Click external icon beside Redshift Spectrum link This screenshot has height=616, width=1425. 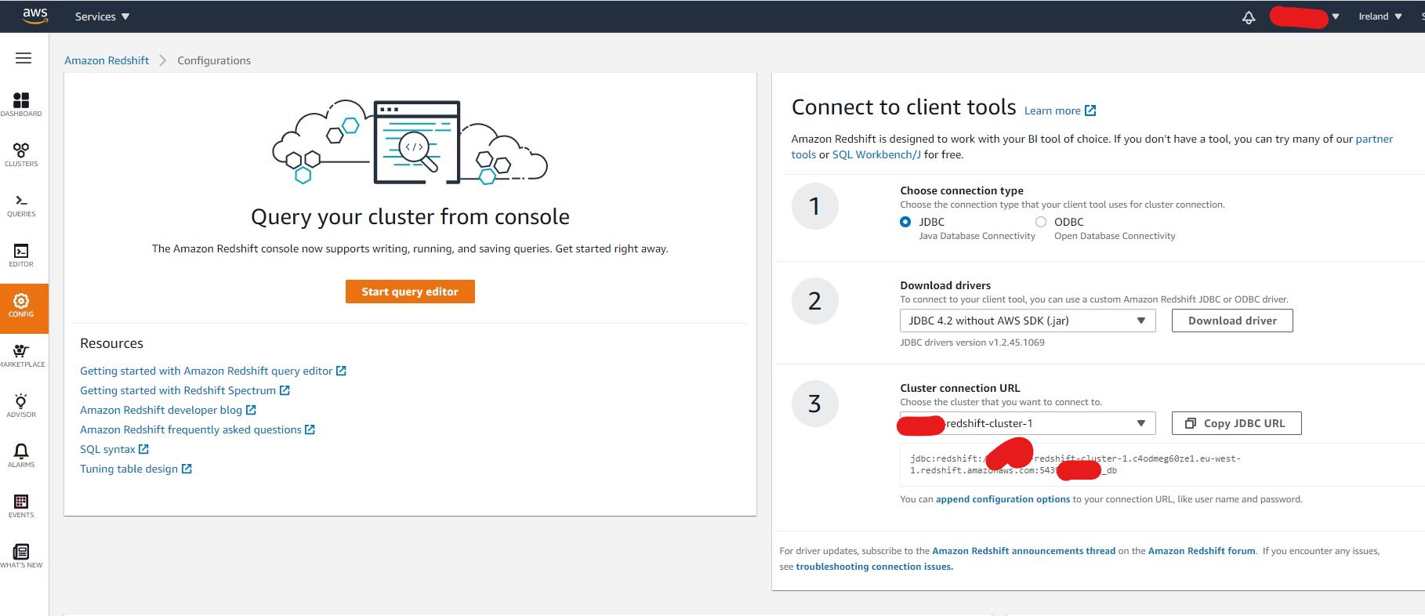click(x=285, y=390)
